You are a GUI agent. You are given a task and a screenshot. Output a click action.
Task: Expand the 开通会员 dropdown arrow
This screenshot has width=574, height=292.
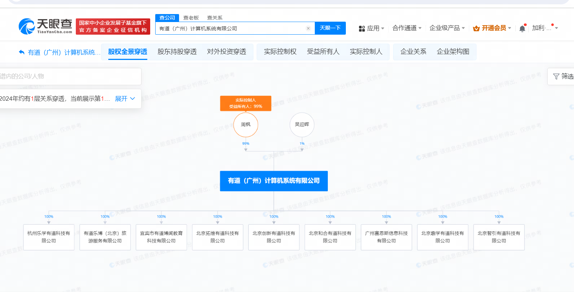509,28
